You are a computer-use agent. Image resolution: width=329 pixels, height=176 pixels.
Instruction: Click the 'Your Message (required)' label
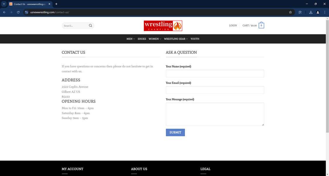180,99
